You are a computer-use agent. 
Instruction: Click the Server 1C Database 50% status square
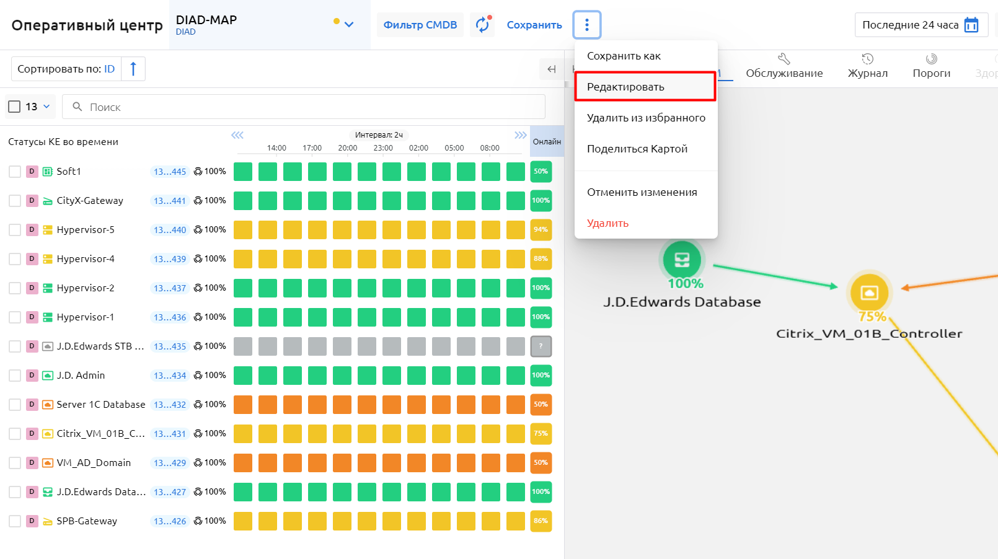(541, 405)
